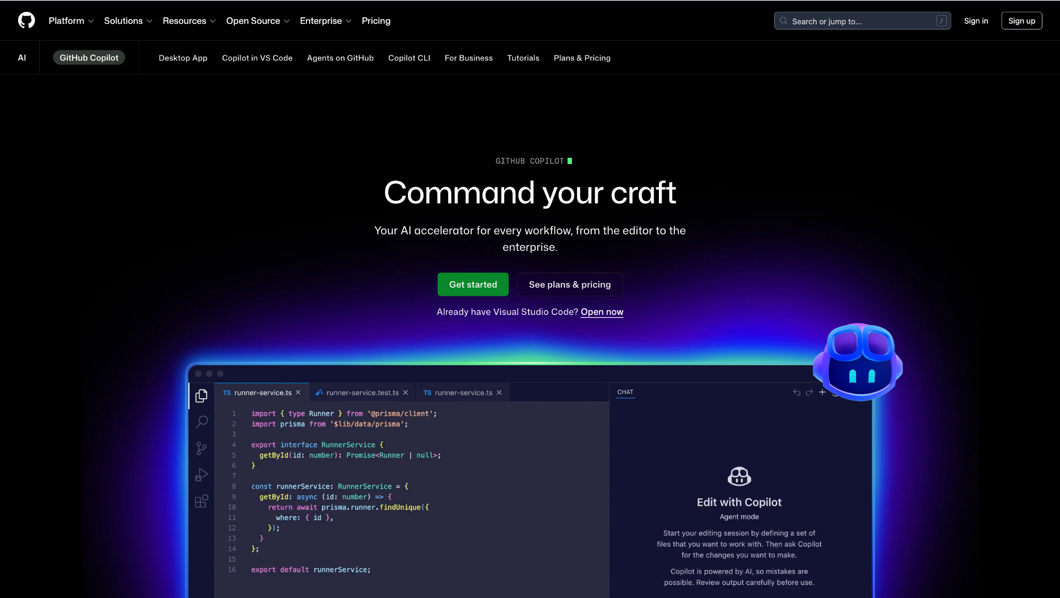Click the undo arrow in chat panel
The image size is (1060, 598).
[x=797, y=392]
